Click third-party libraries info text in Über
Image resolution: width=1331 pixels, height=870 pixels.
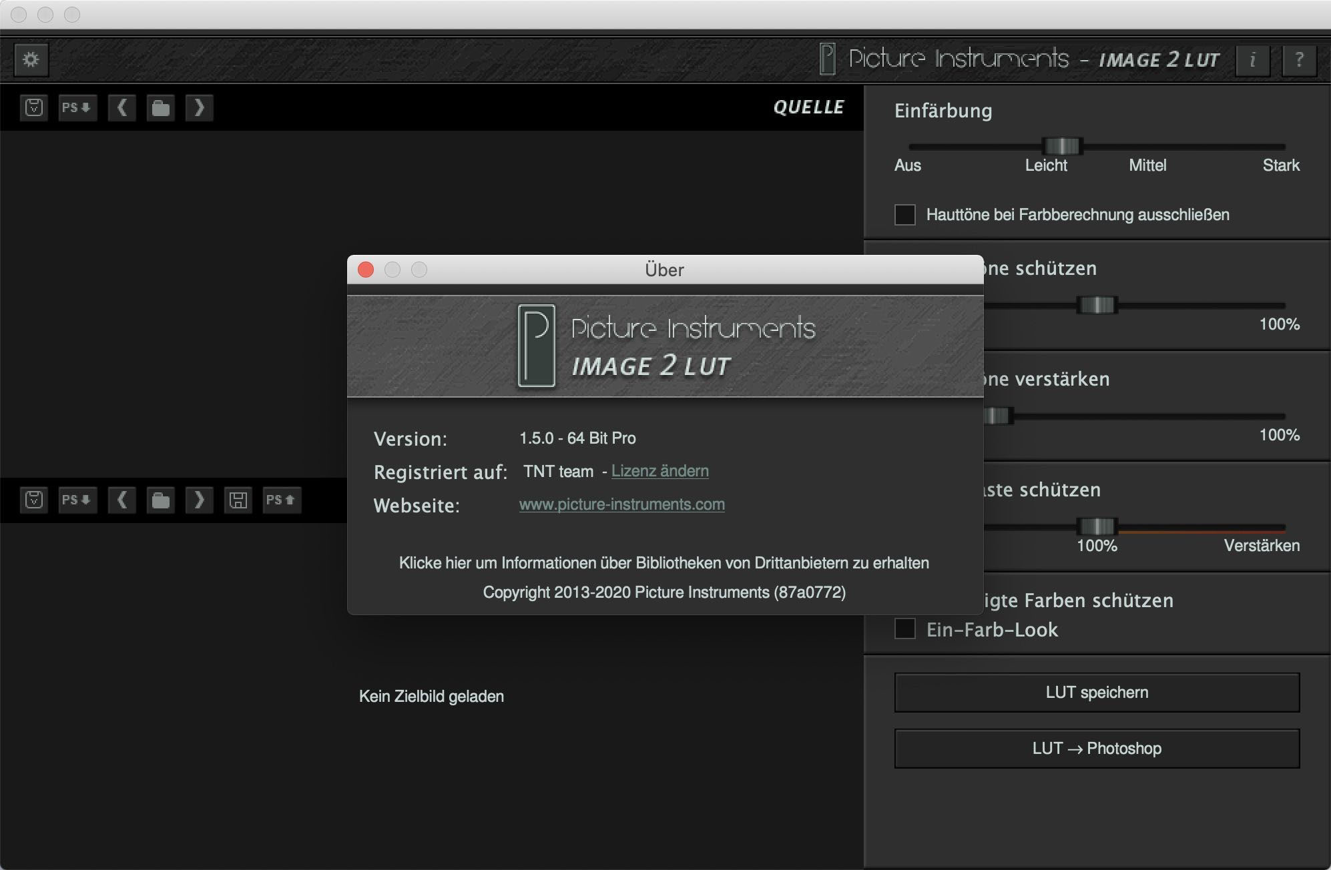coord(664,563)
